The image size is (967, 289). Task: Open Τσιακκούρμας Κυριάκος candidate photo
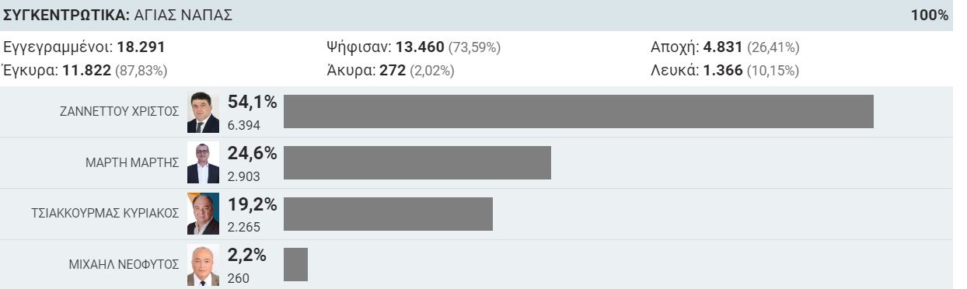pyautogui.click(x=204, y=214)
